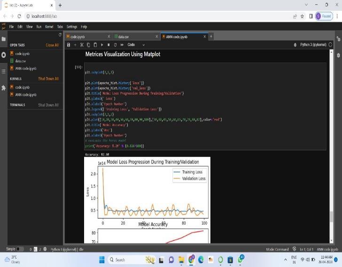Click the debugger bug icon in notebook toolbar
Viewport: 342px width, 267px height.
295,45
